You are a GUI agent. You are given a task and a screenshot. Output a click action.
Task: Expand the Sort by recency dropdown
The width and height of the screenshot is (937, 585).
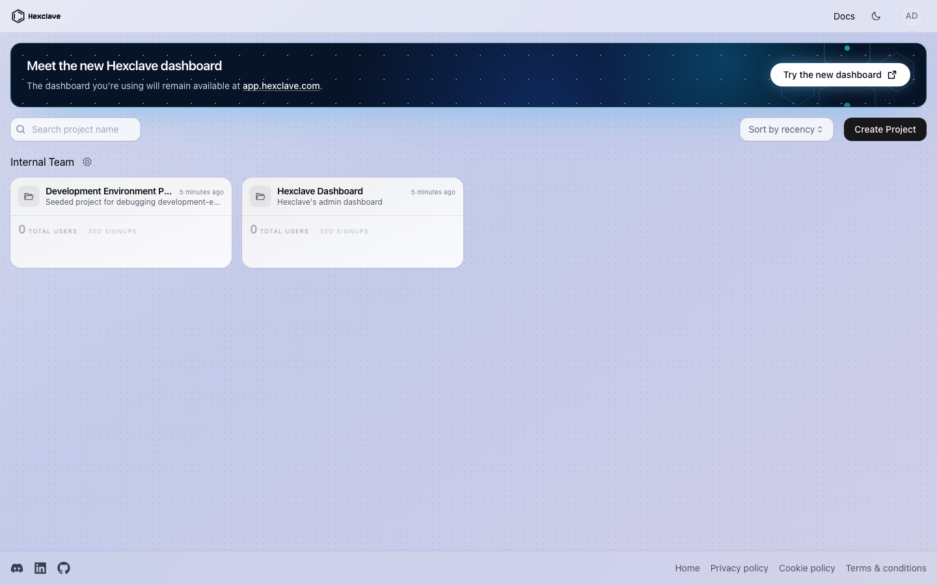(786, 129)
